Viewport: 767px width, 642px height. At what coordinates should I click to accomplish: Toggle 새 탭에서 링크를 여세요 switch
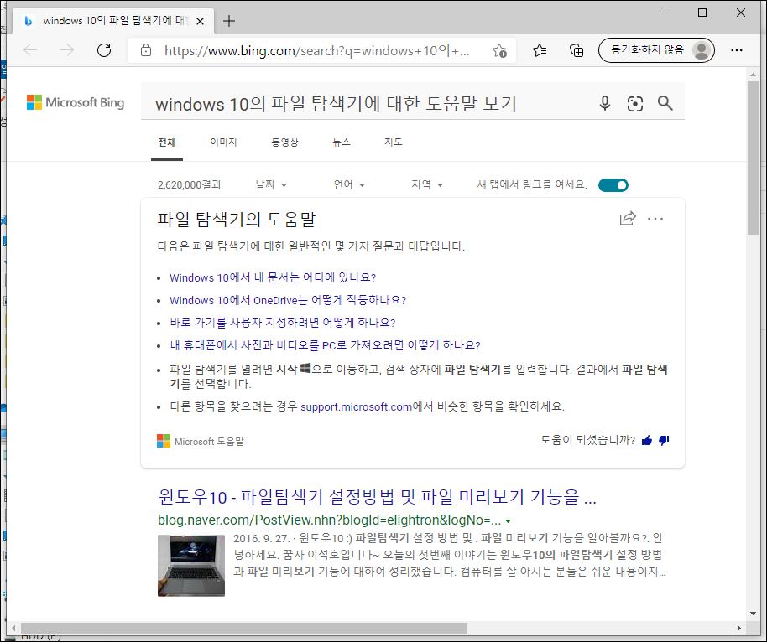(x=613, y=185)
